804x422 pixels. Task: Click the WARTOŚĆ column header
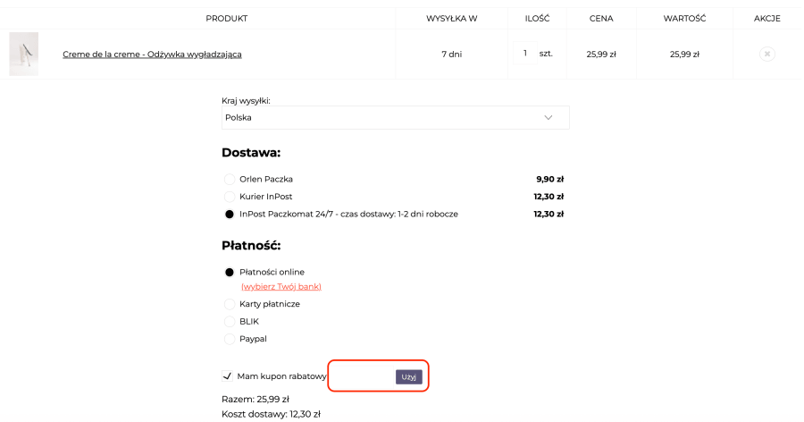point(684,19)
